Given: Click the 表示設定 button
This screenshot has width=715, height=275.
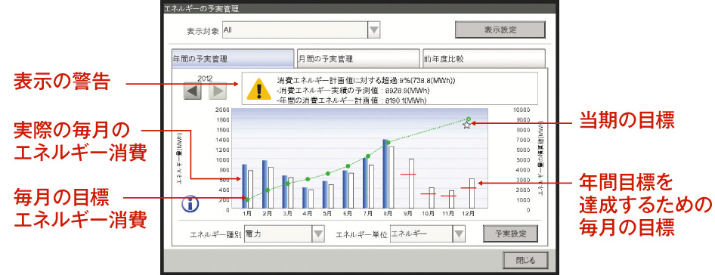Looking at the screenshot, I should pyautogui.click(x=500, y=30).
